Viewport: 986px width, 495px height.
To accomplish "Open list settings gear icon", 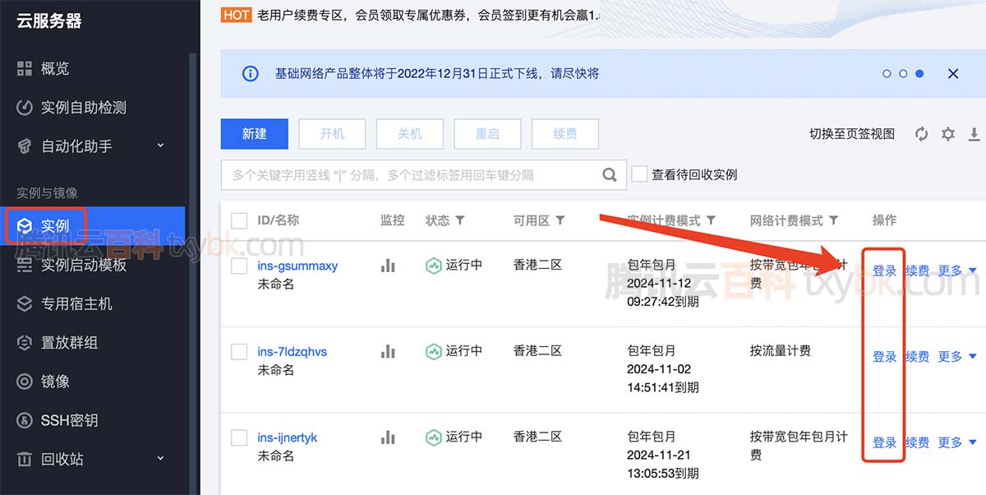I will [x=948, y=134].
